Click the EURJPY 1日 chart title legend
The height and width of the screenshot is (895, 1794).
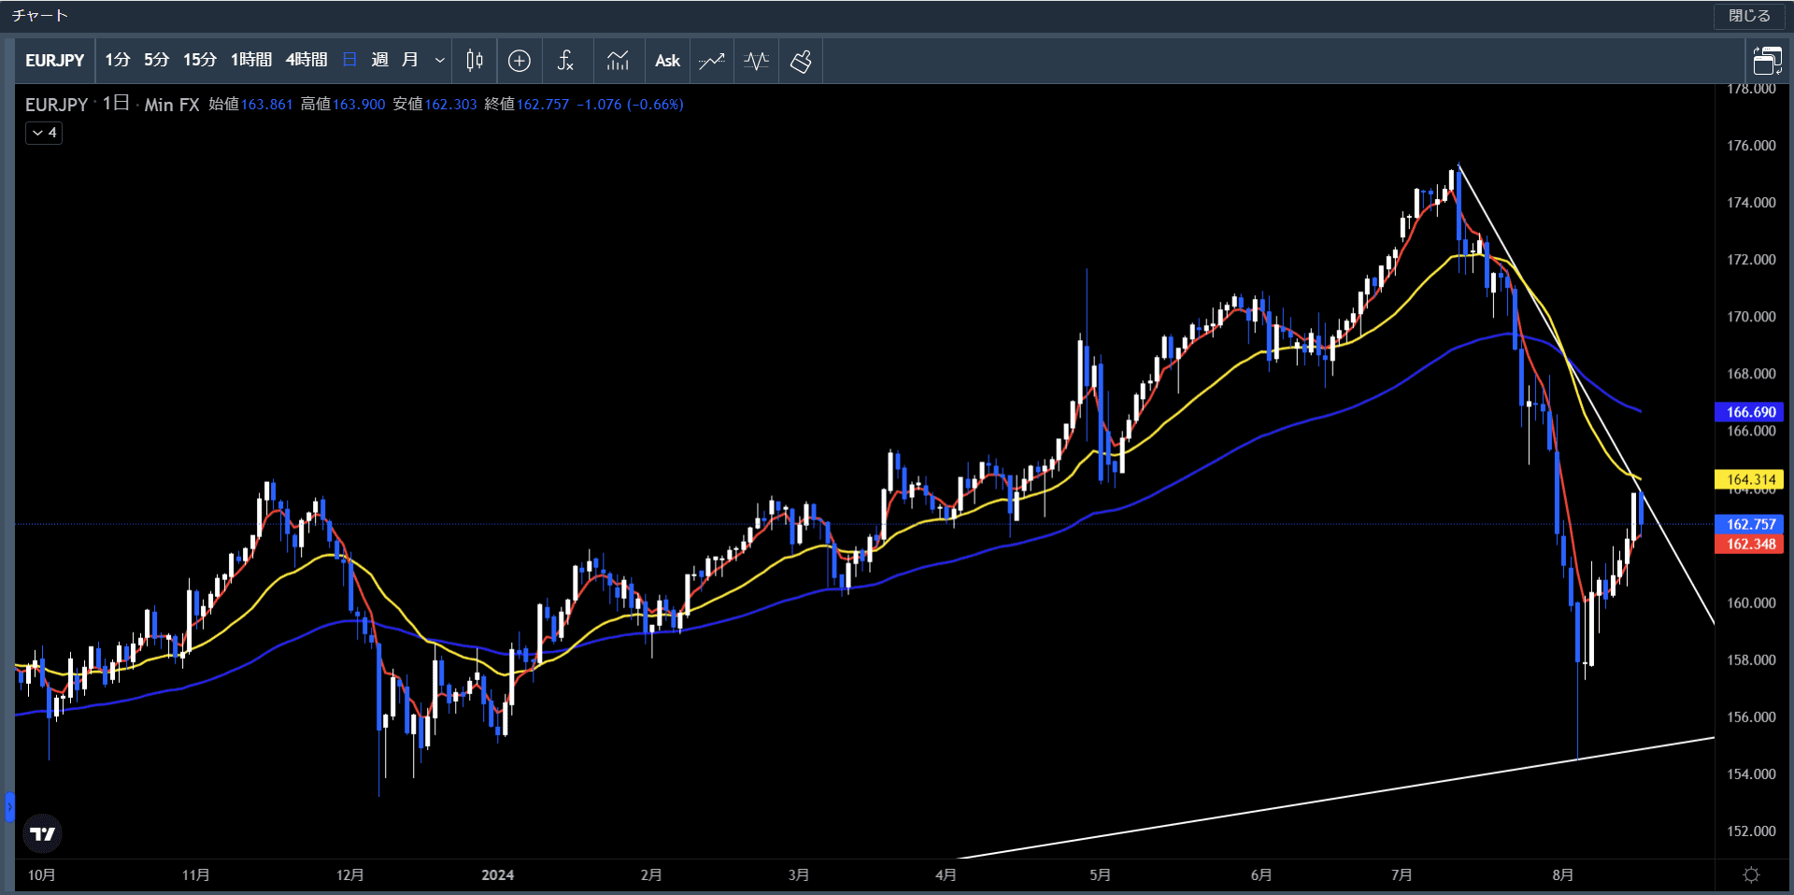112,105
